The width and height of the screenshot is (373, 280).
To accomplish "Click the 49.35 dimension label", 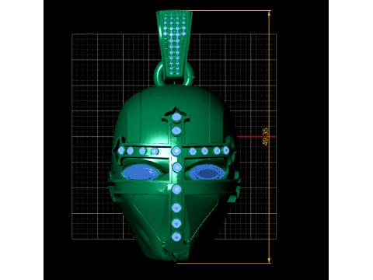I will pos(265,136).
